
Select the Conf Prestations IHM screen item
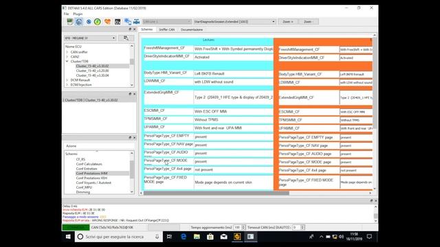tap(91, 174)
